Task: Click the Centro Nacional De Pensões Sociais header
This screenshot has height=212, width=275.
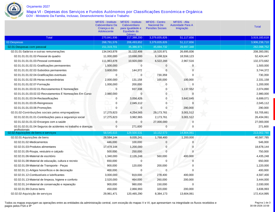Action: point(156,25)
